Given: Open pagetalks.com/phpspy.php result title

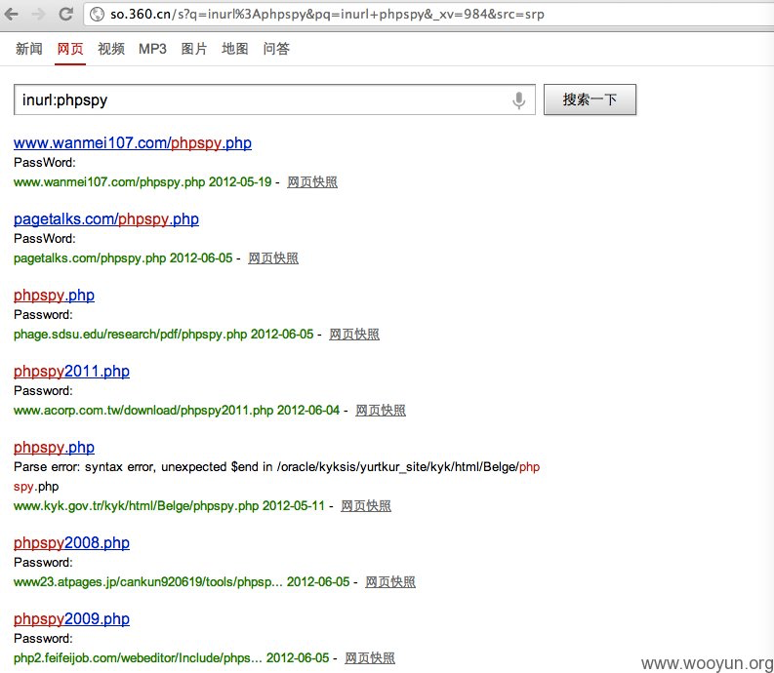Looking at the screenshot, I should (106, 219).
